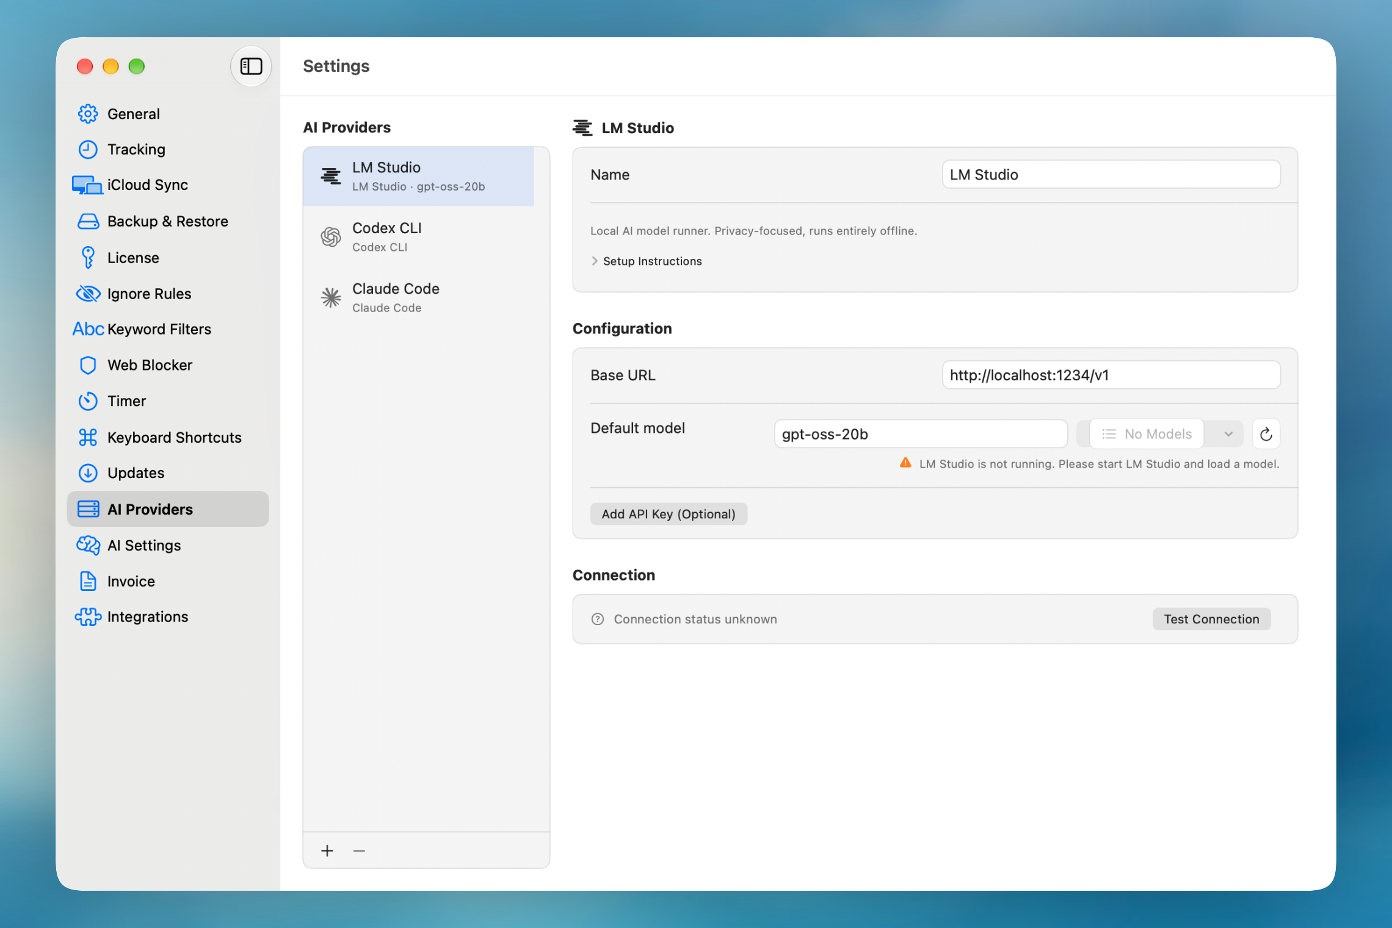The image size is (1392, 928).
Task: Go to iCloud Sync section
Action: click(168, 185)
